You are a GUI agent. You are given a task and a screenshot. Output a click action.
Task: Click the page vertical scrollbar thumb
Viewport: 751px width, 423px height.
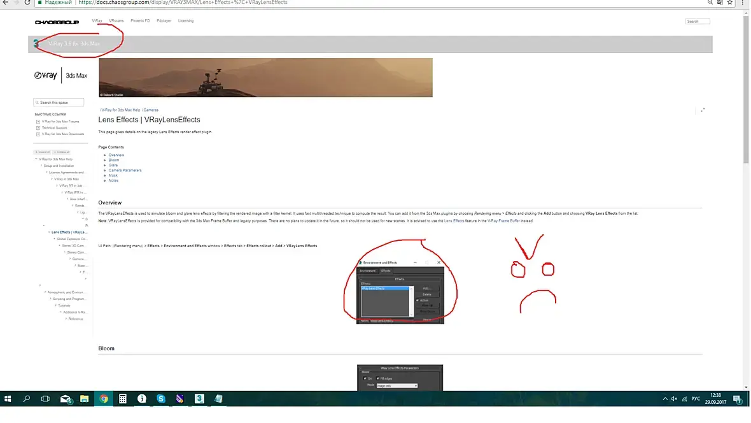746,91
